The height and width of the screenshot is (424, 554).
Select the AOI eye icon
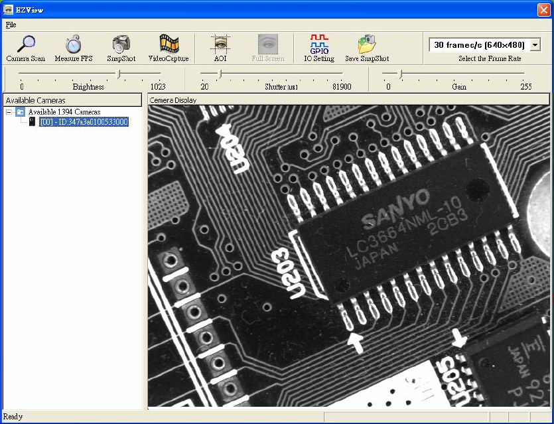coord(220,44)
